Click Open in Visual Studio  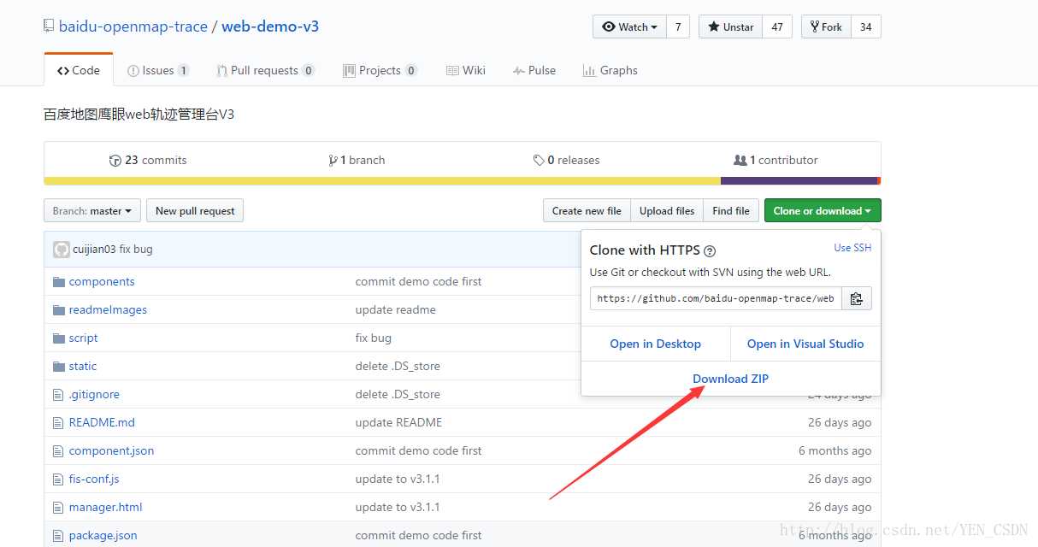click(x=805, y=344)
